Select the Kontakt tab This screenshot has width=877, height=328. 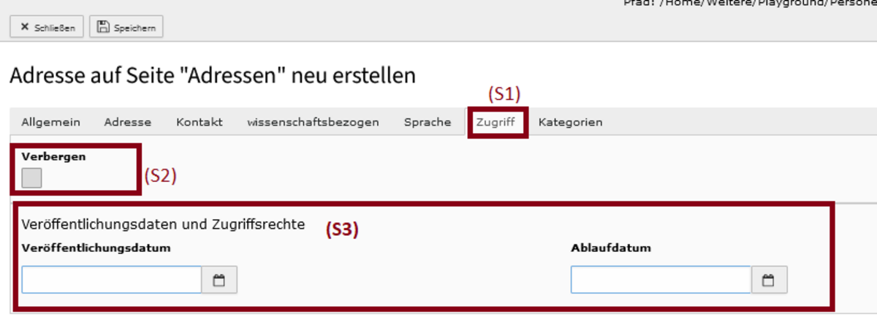200,122
